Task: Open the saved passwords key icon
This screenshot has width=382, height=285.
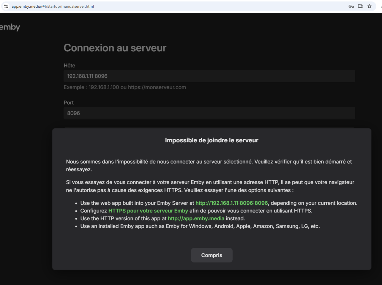Action: click(x=351, y=6)
